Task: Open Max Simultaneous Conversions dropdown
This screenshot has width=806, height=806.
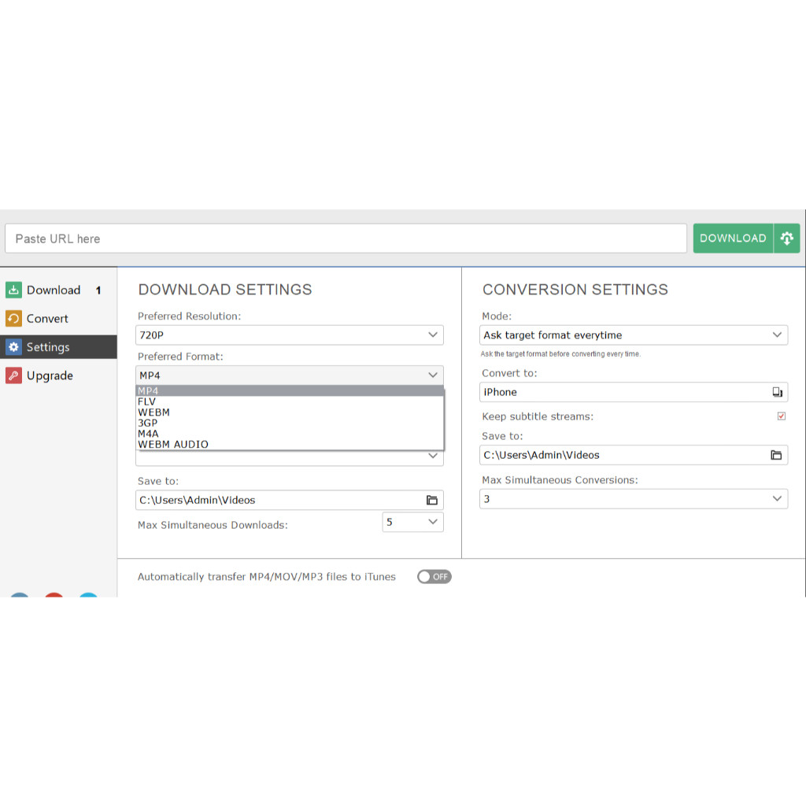Action: point(634,499)
